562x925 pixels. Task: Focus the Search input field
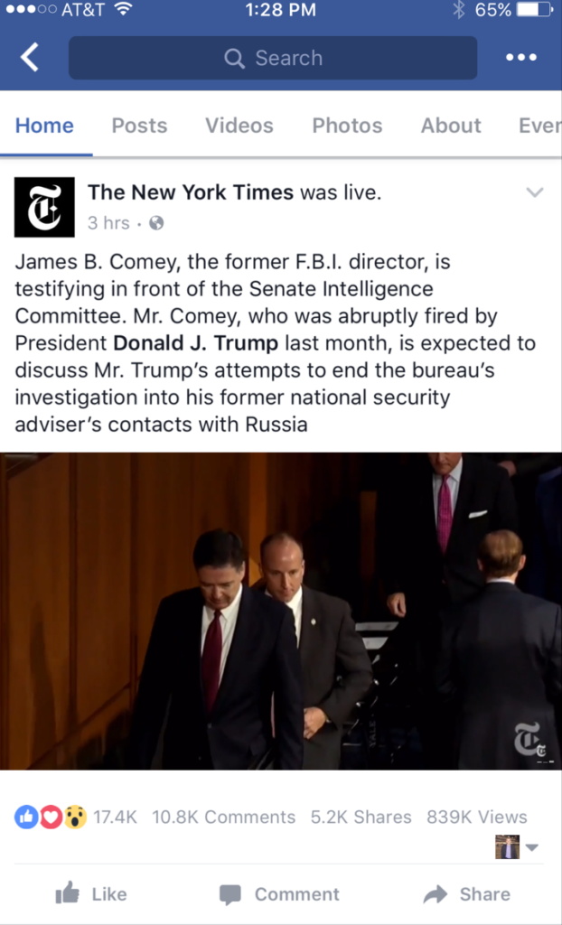point(273,58)
